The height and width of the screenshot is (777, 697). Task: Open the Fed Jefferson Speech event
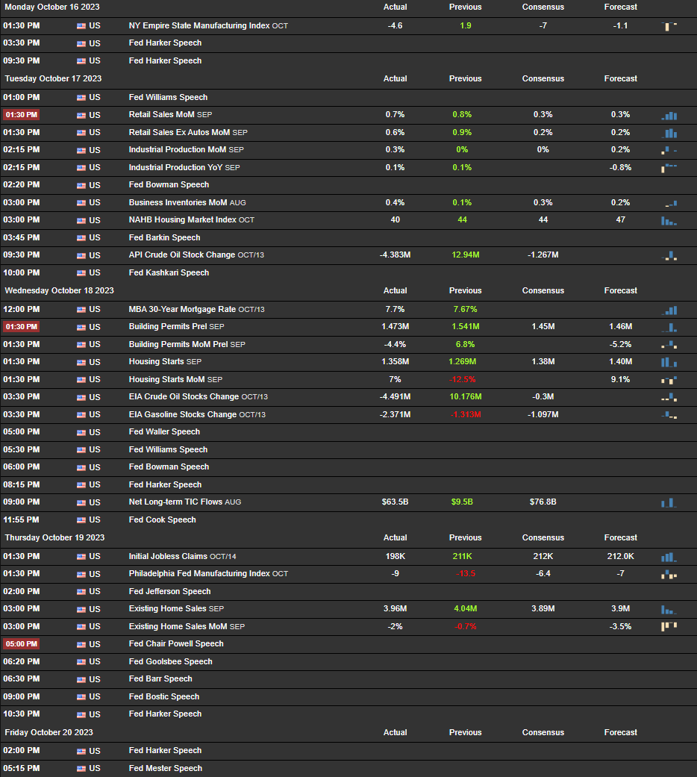(169, 591)
